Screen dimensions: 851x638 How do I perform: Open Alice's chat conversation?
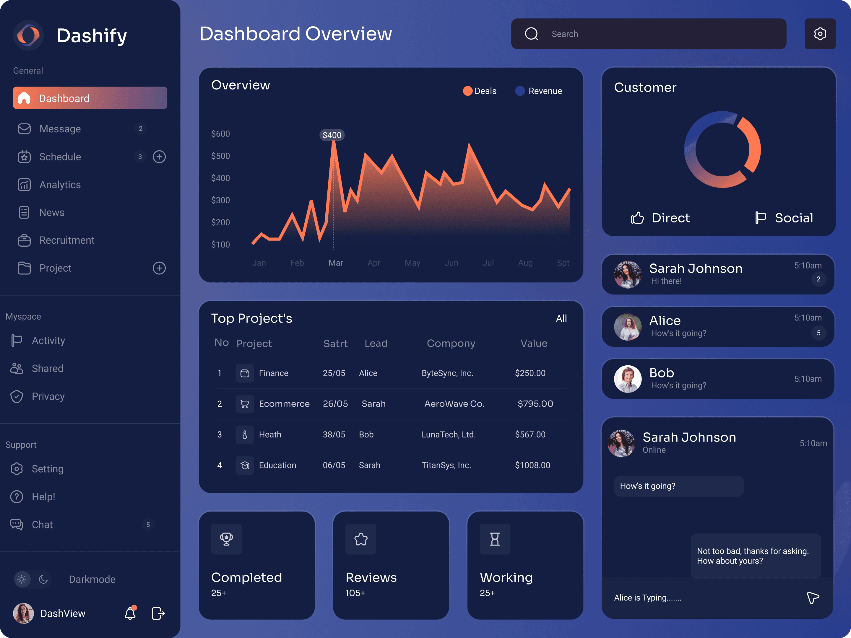[717, 326]
